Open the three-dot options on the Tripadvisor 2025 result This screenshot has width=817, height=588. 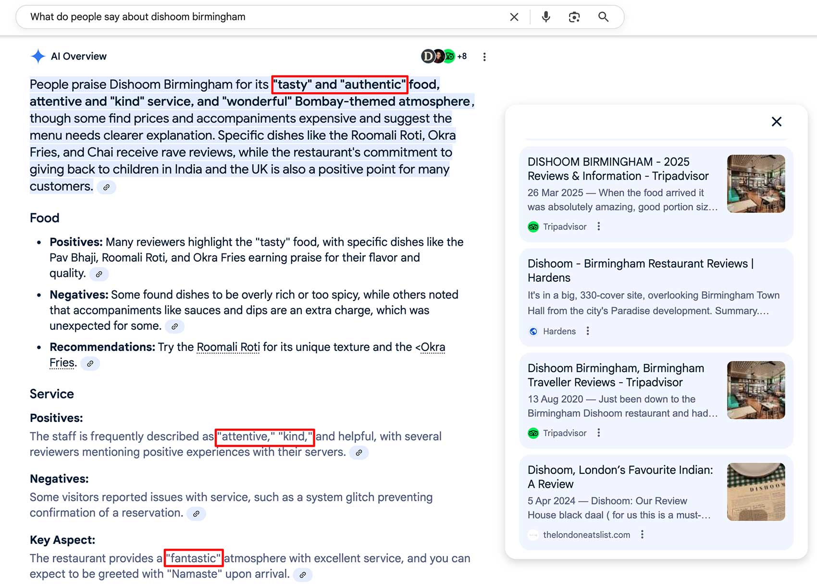click(598, 226)
